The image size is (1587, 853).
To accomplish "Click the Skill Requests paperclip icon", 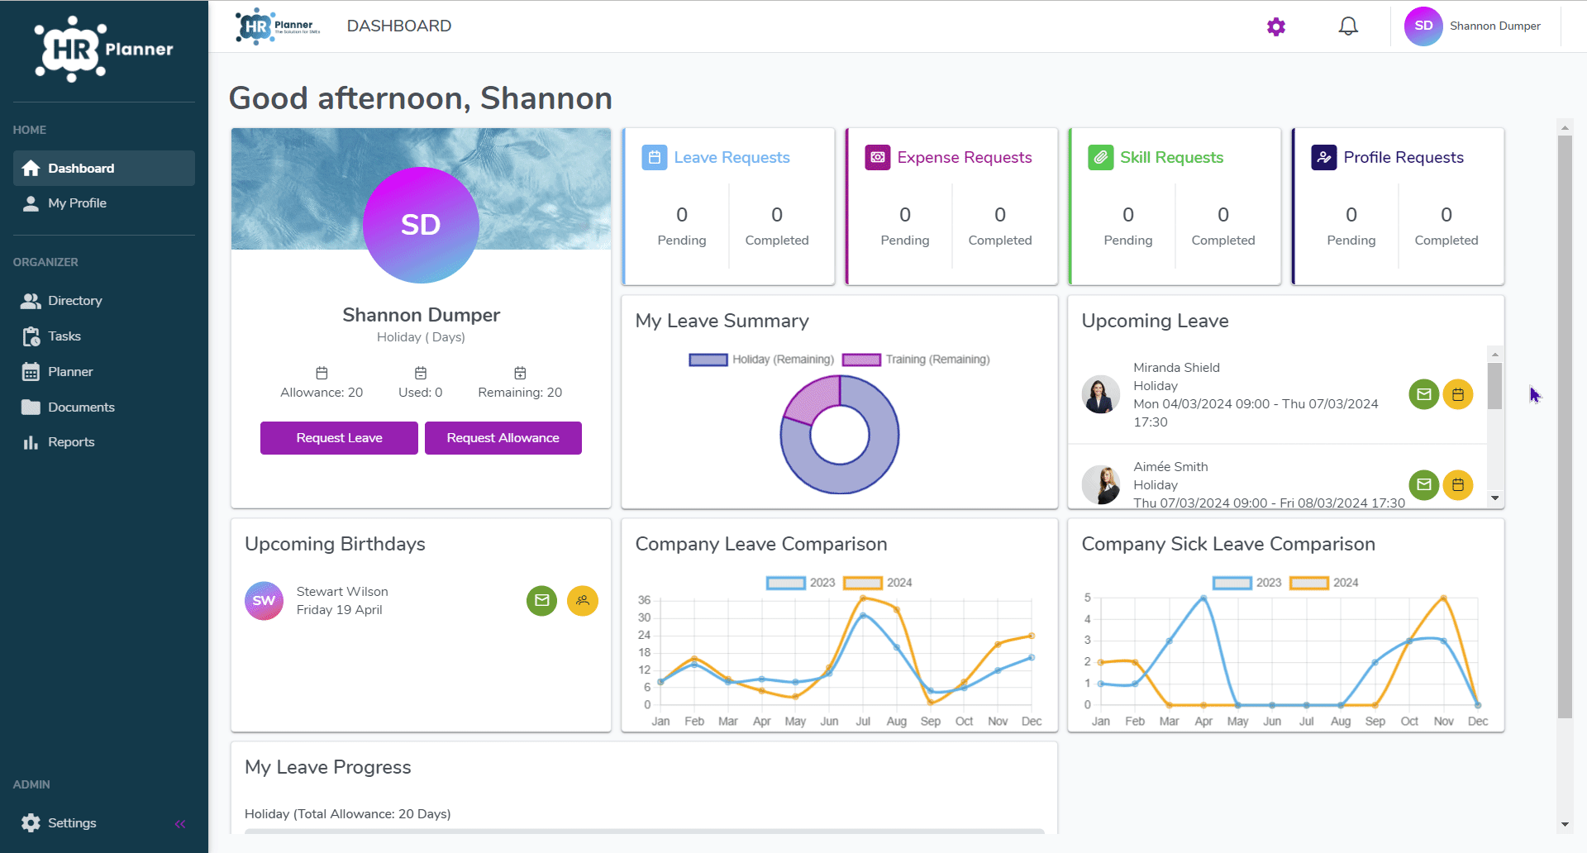I will [1101, 157].
